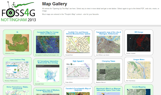Click author name Kenneth Field
Screen dimensions: 161x95
click(39, 84)
